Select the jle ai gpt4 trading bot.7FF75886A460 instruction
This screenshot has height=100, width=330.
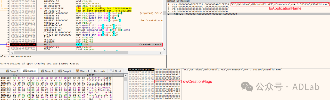pyautogui.click(x=104, y=8)
